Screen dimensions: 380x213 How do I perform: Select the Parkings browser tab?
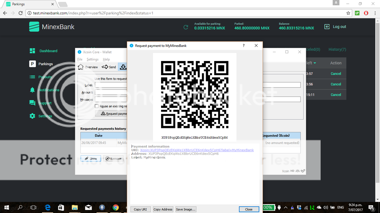[29, 4]
